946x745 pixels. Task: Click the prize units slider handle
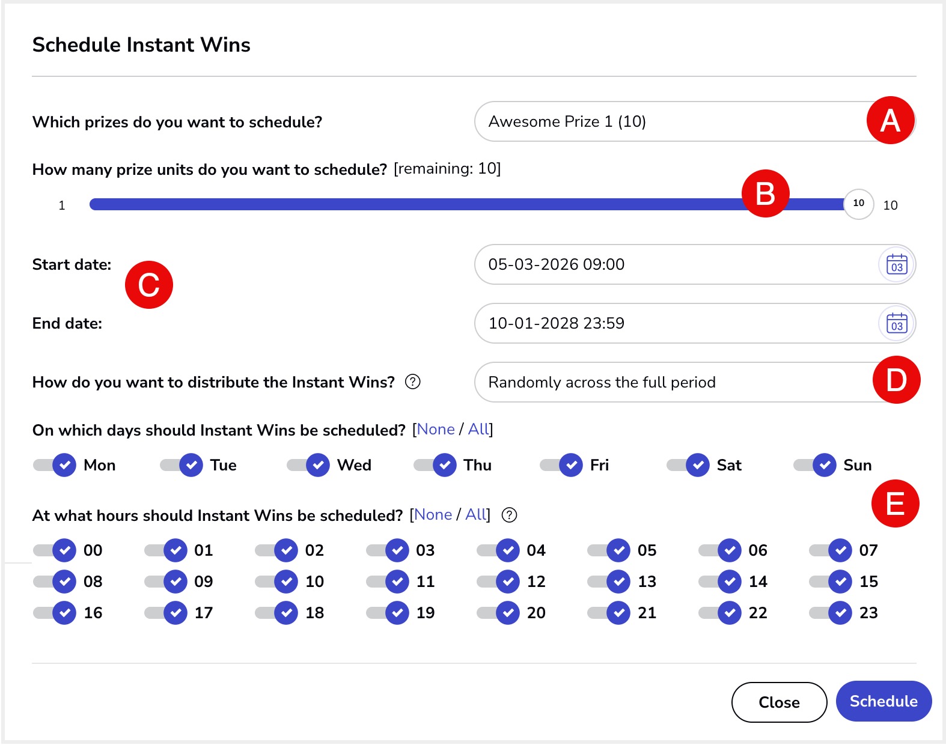858,204
